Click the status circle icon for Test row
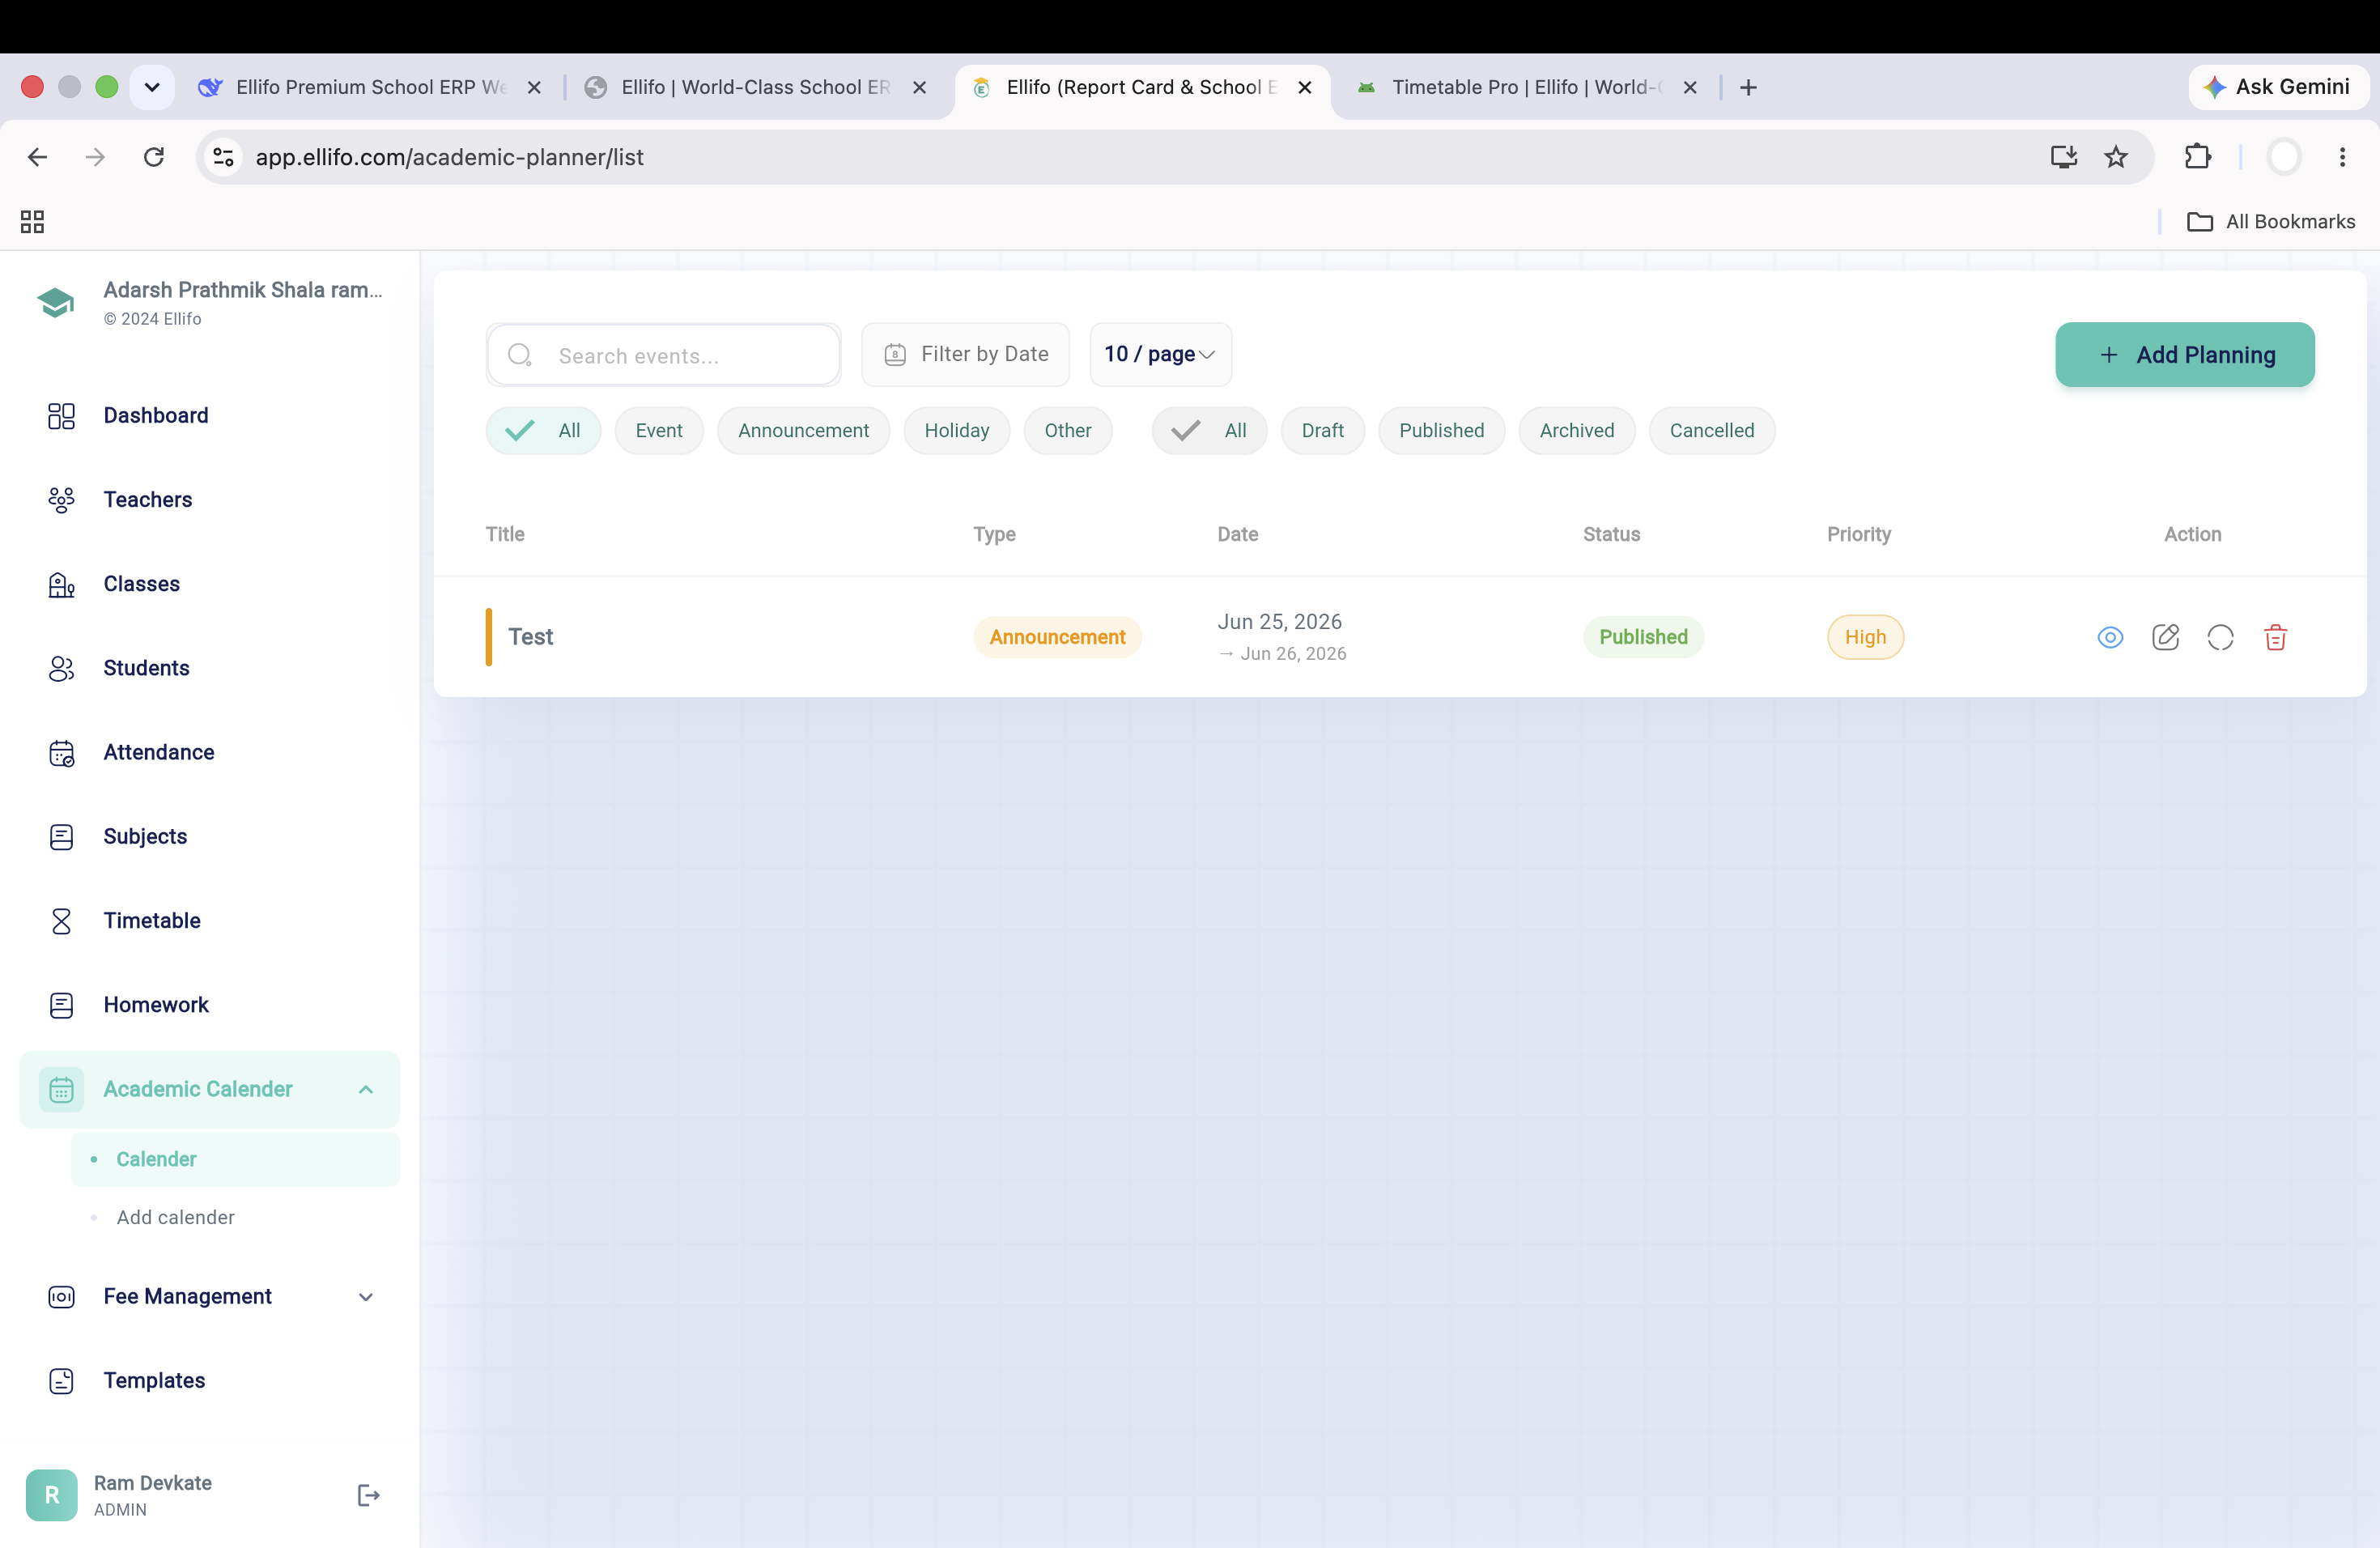The image size is (2380, 1548). click(x=2220, y=637)
